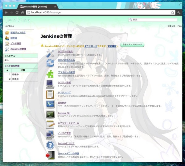Open the システムの設定 link
Viewport: 185px width, 166px height.
(65, 51)
